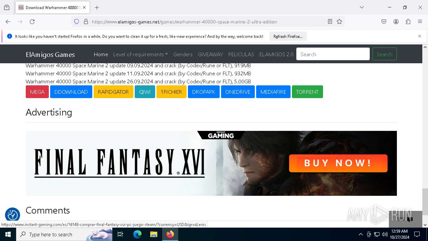This screenshot has height=241, width=428.
Task: Expand Level of requirements dropdown
Action: 140,54
